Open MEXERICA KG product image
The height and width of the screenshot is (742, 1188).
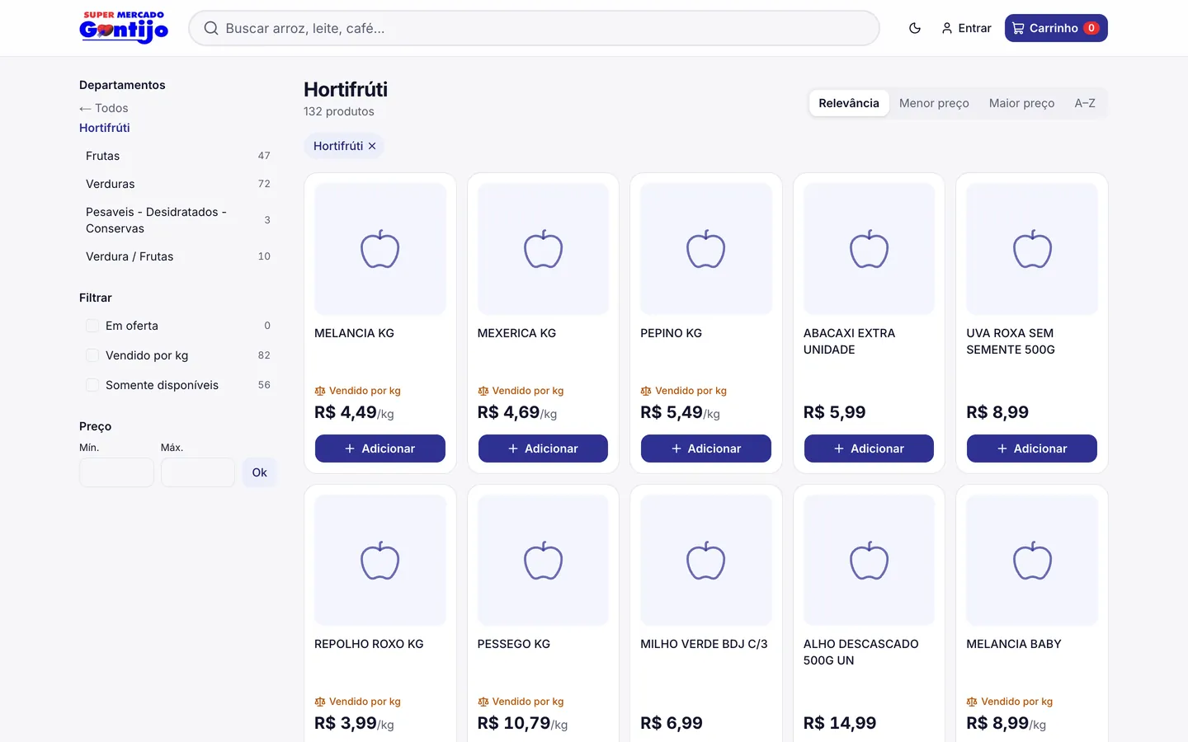543,249
